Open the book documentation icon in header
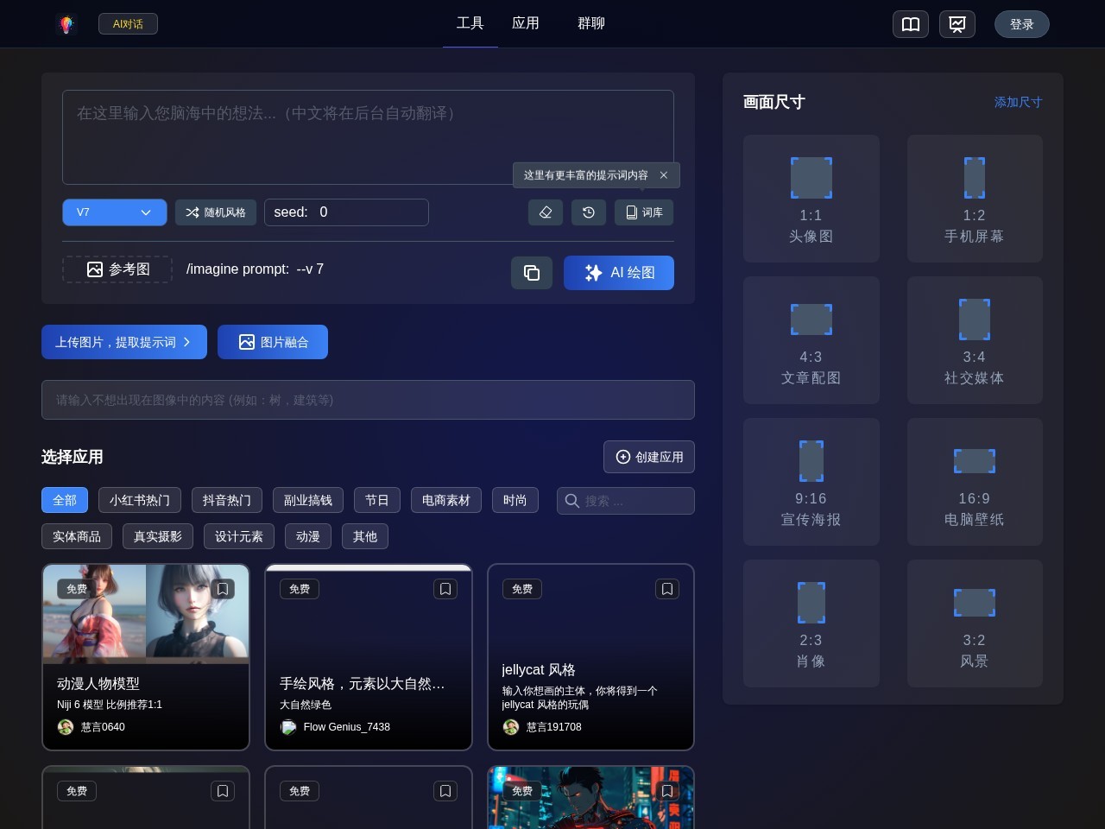Image resolution: width=1105 pixels, height=829 pixels. point(911,24)
